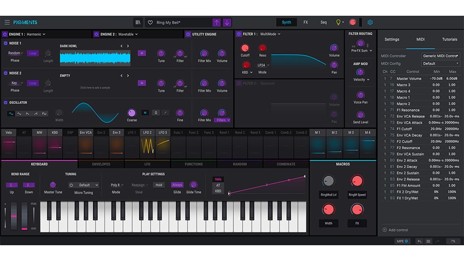Open the Noise 1 Random phase dropdown
Image resolution: width=464 pixels, height=261 pixels.
tap(15, 53)
